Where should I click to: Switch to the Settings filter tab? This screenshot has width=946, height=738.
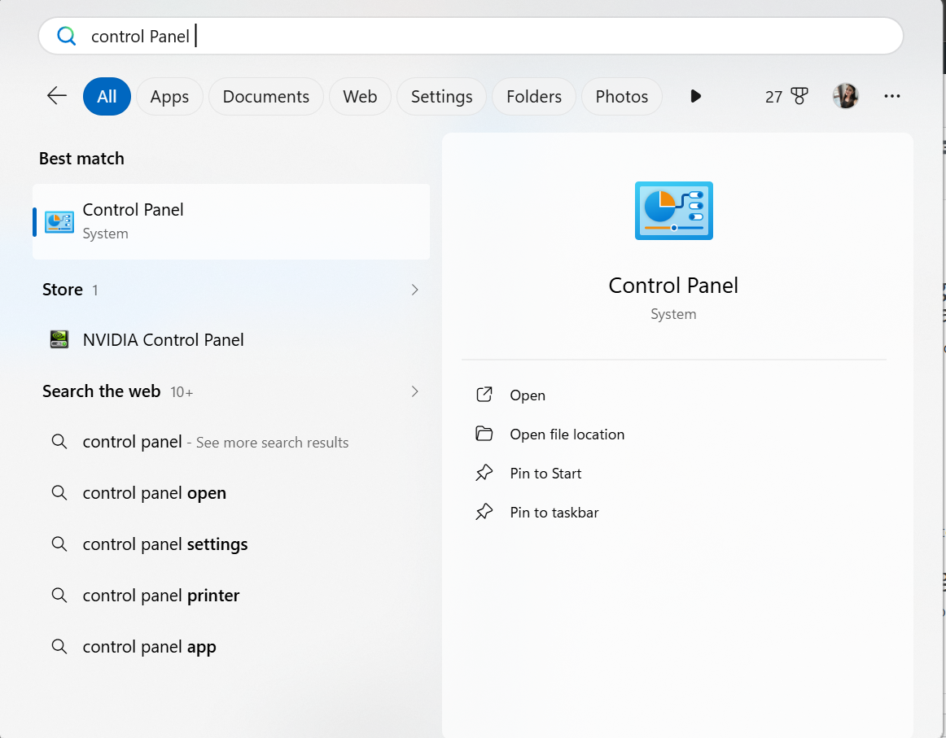(441, 97)
